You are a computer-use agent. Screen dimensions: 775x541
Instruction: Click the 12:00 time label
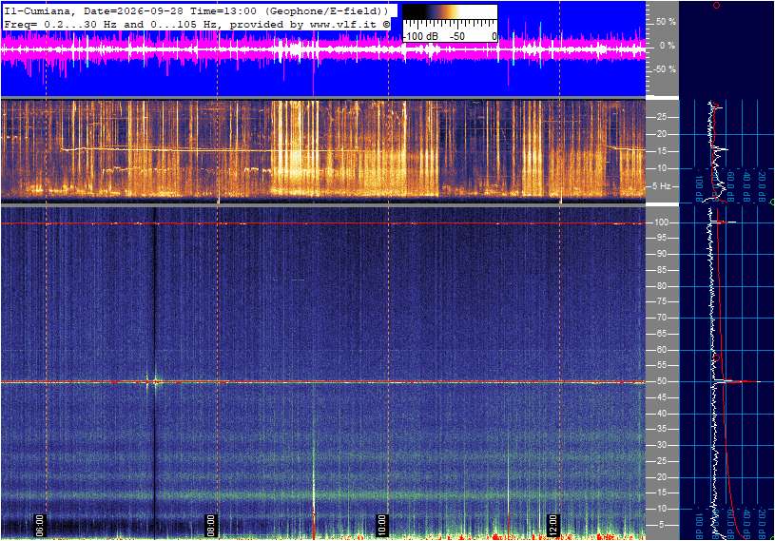tap(553, 525)
